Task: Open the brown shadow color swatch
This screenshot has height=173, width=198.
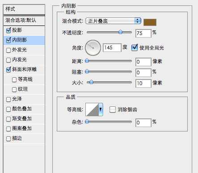Action: pos(150,22)
